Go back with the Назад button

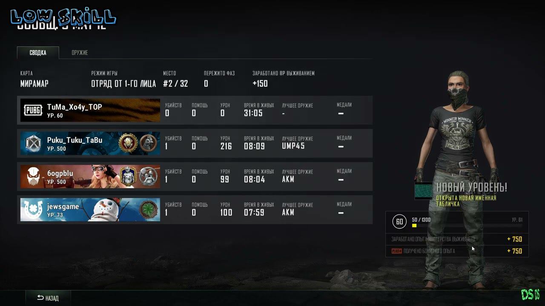pyautogui.click(x=48, y=298)
